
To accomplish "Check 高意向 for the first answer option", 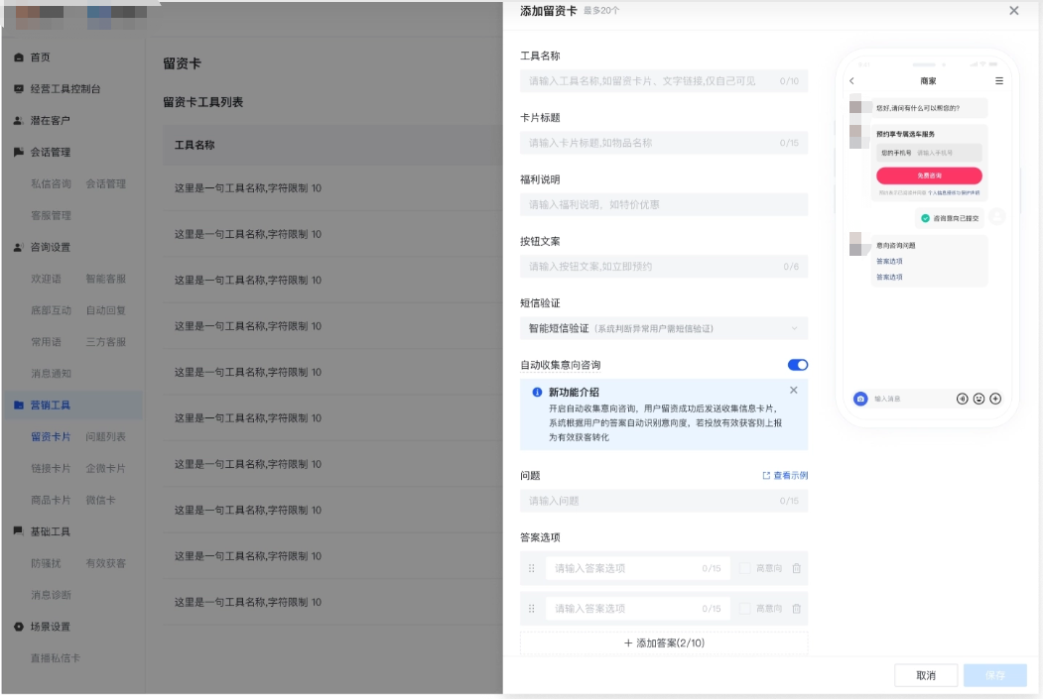I will pos(744,568).
